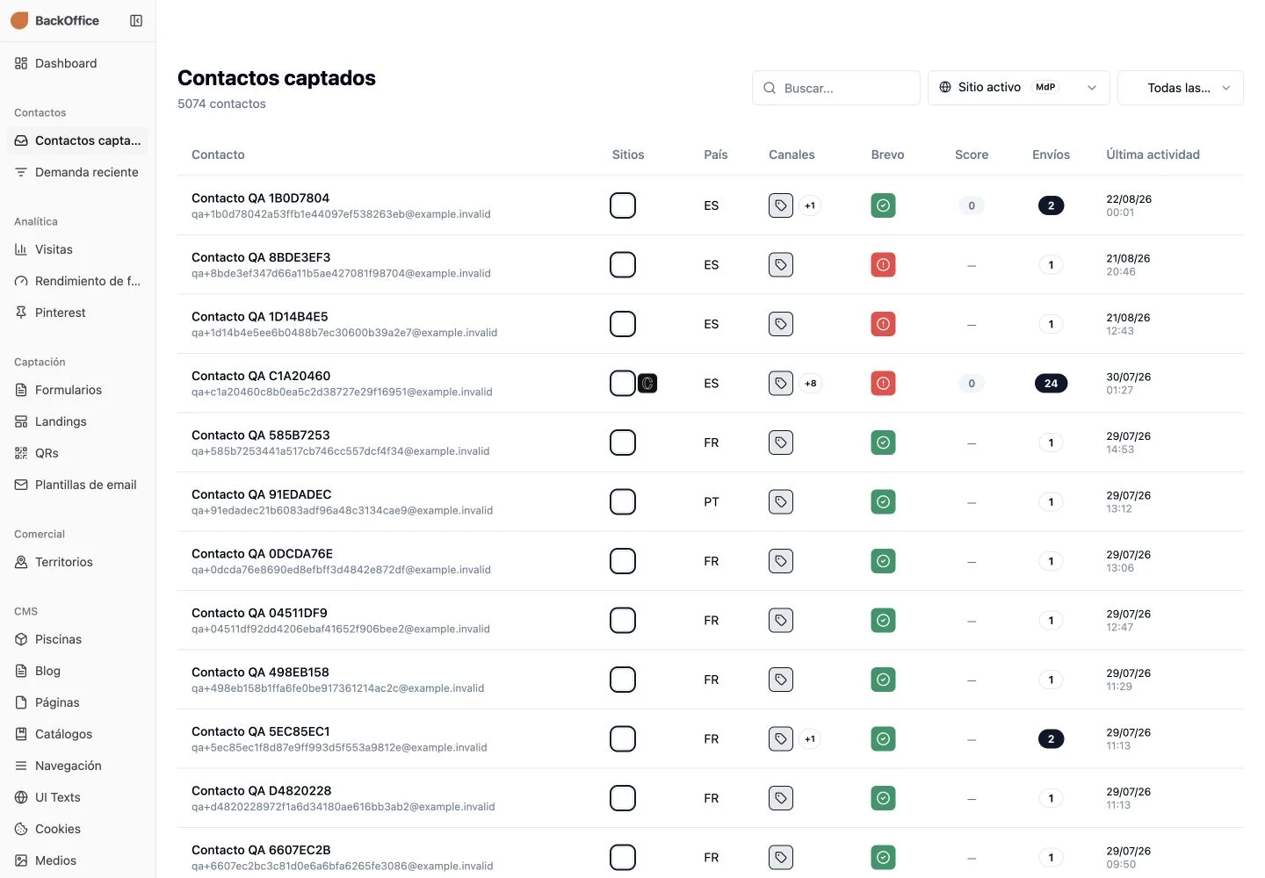Collapse the sidebar with the panel icon
Screen dimensions: 1265x878
(x=136, y=20)
